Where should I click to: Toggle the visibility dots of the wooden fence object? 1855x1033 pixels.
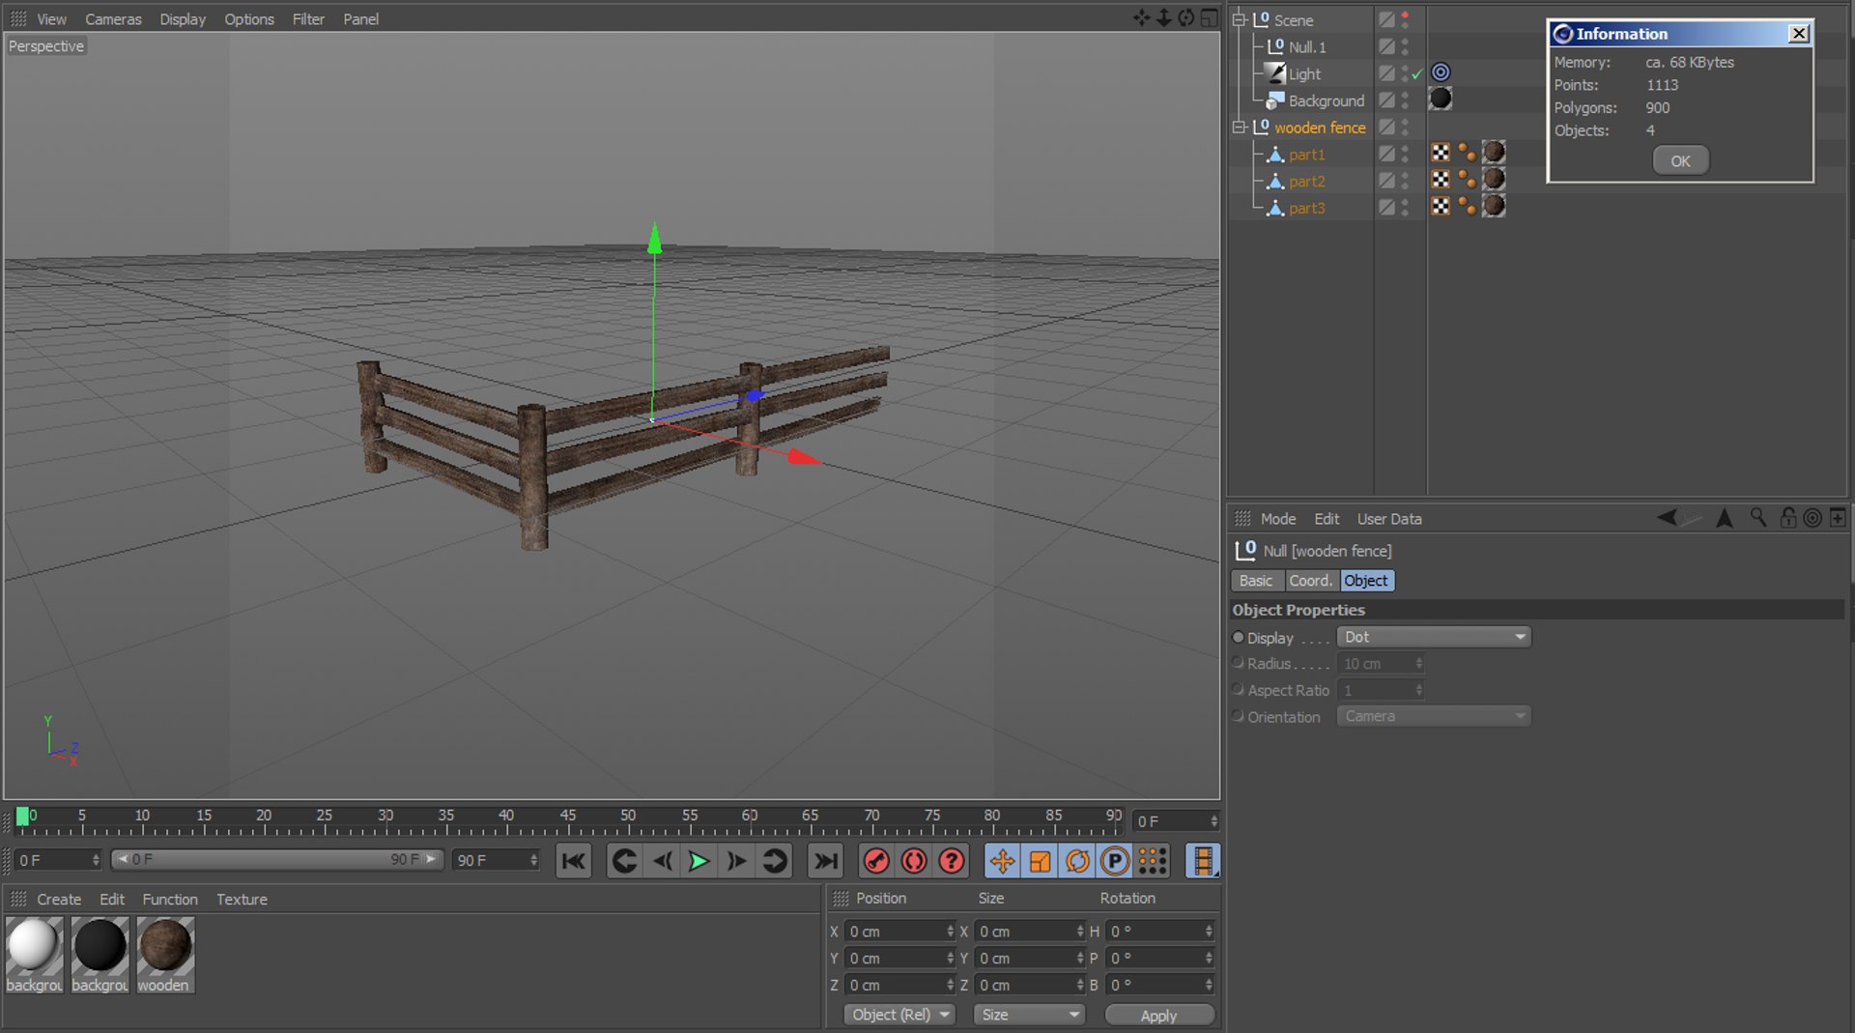[x=1405, y=127]
